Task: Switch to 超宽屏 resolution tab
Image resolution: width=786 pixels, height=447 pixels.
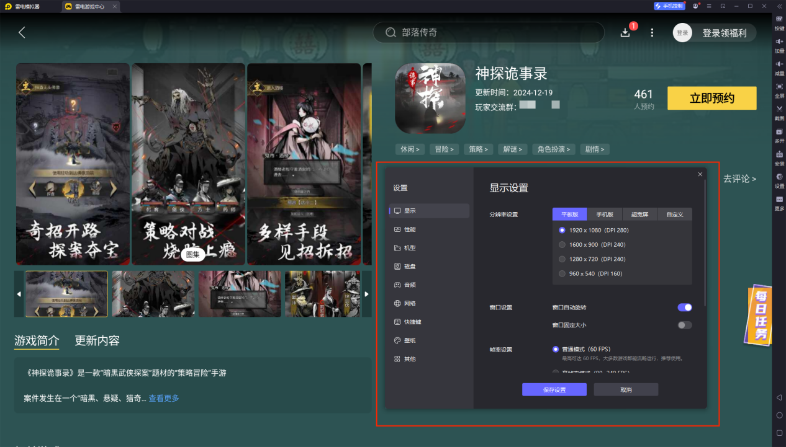Action: pyautogui.click(x=639, y=215)
